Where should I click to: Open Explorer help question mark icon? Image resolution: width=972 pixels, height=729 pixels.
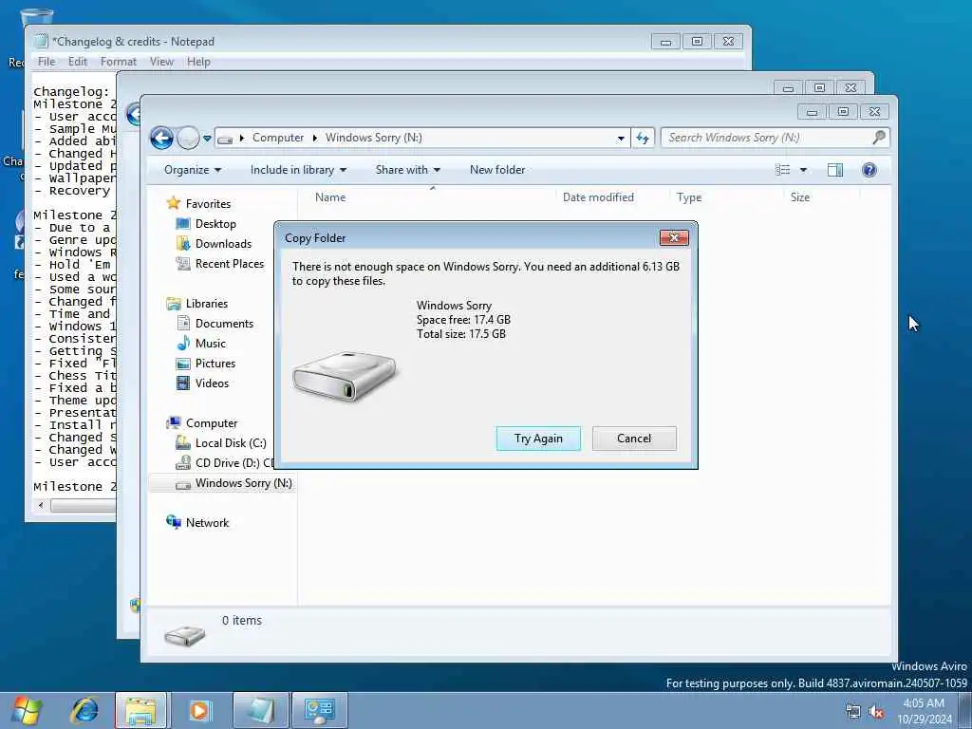(869, 170)
